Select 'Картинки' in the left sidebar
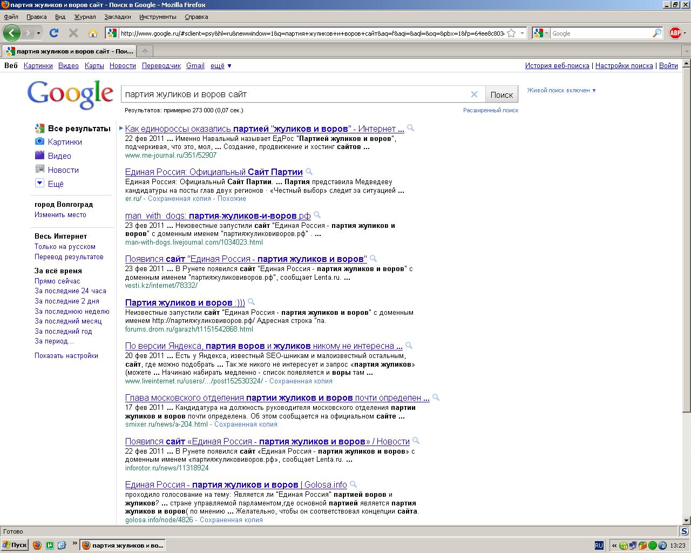 (65, 141)
